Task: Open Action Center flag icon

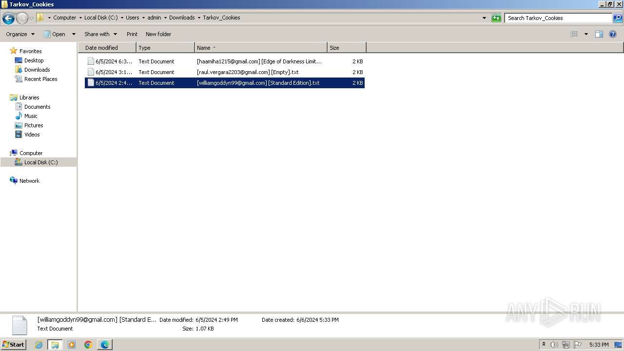Action: pos(578,345)
